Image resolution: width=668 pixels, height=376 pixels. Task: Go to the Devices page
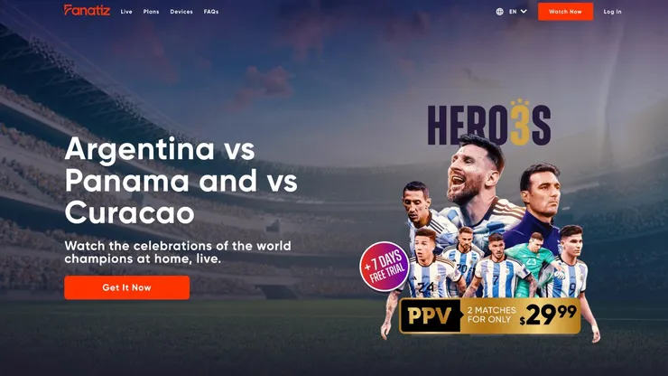(181, 12)
